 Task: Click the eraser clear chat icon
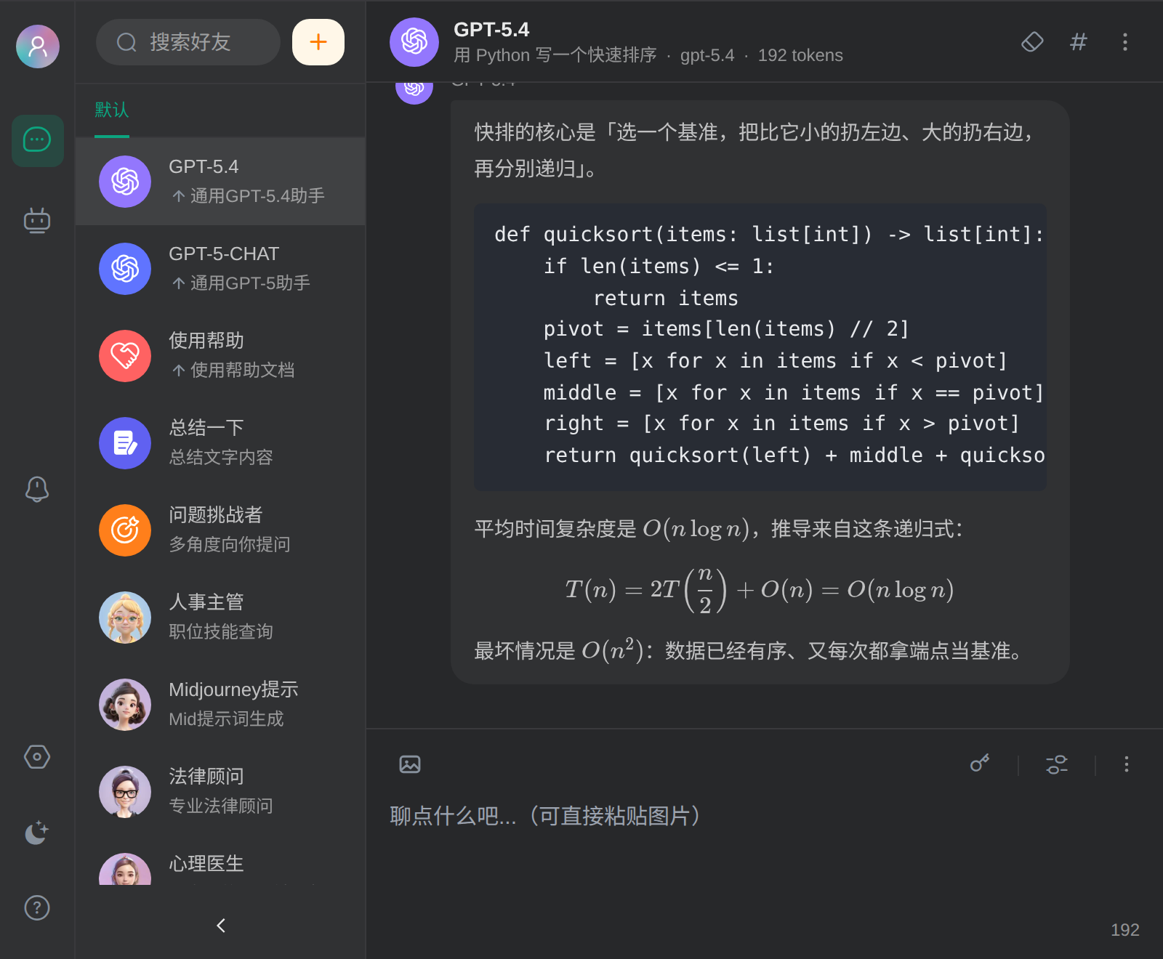coord(1032,41)
